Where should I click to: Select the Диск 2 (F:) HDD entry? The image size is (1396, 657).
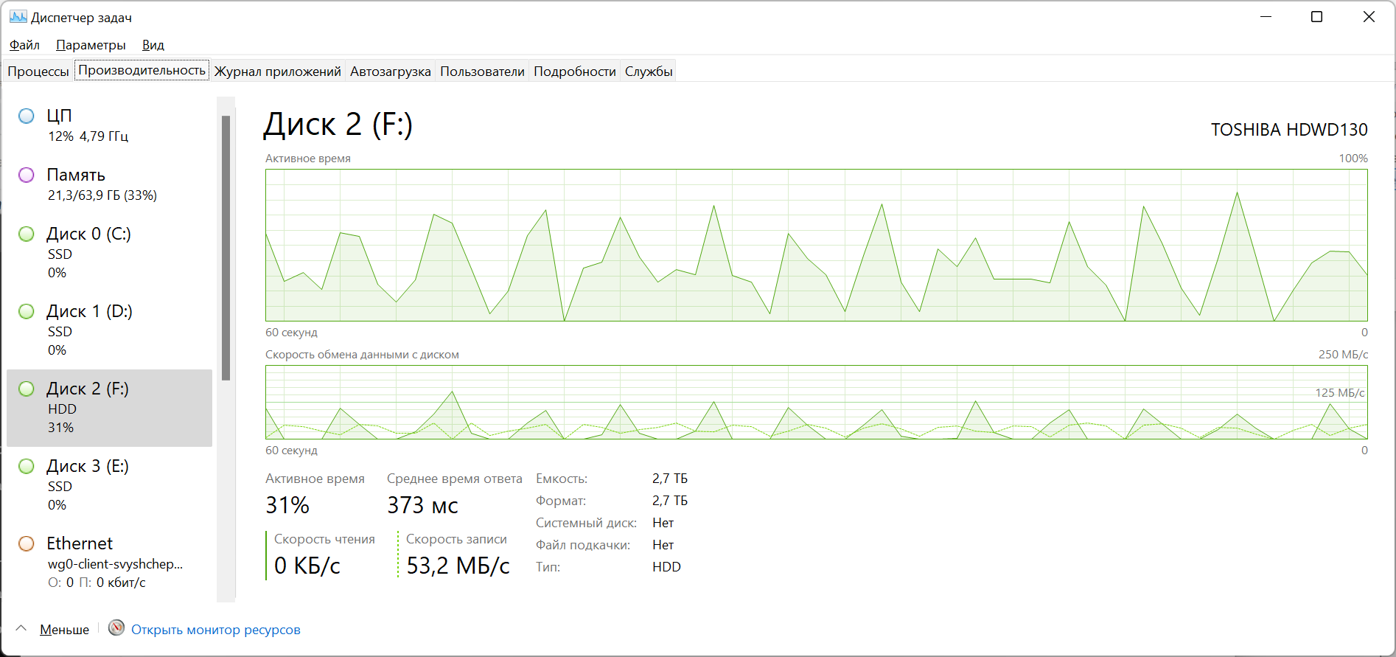coord(110,408)
